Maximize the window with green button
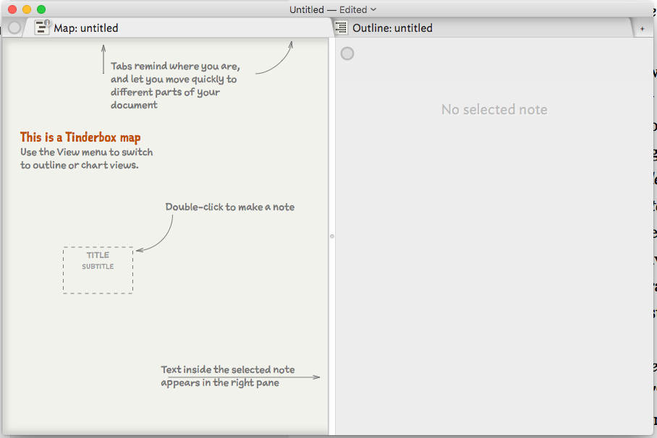 [41, 9]
